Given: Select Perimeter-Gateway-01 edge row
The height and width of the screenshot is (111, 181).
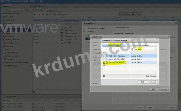Looking at the screenshot, I should [72, 21].
